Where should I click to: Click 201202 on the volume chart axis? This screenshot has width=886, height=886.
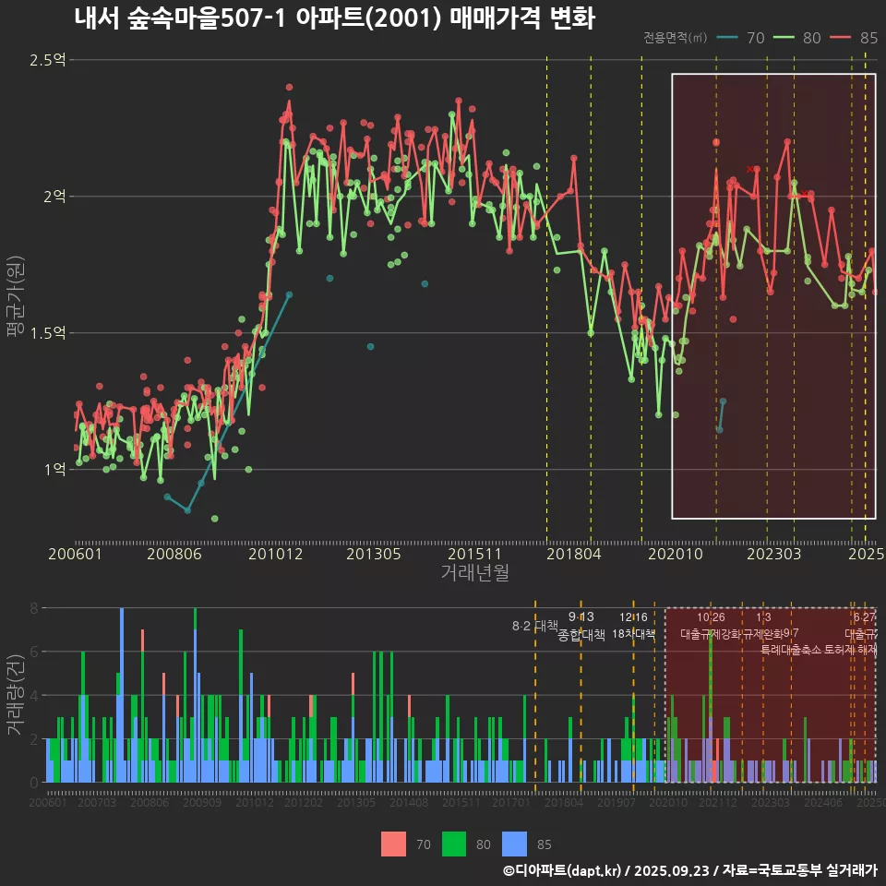point(304,802)
